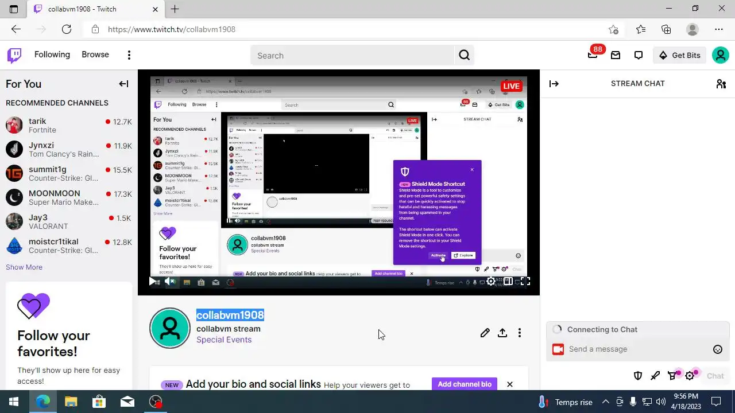Click the Special Events category link
Image resolution: width=735 pixels, height=413 pixels.
tap(224, 340)
